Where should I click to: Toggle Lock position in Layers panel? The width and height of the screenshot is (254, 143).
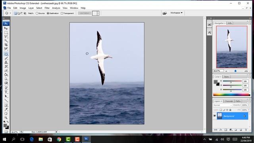click(227, 110)
